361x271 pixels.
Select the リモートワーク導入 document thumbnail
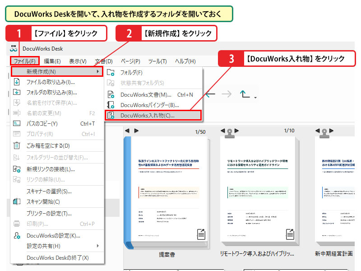(x=259, y=191)
